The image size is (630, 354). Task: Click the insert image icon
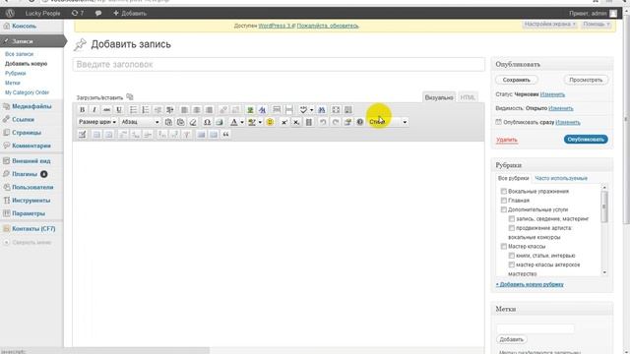click(x=250, y=109)
